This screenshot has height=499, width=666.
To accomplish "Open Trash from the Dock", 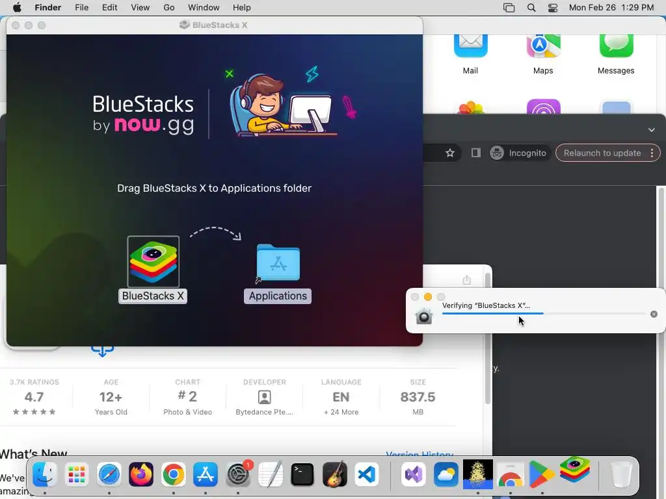I will (621, 474).
